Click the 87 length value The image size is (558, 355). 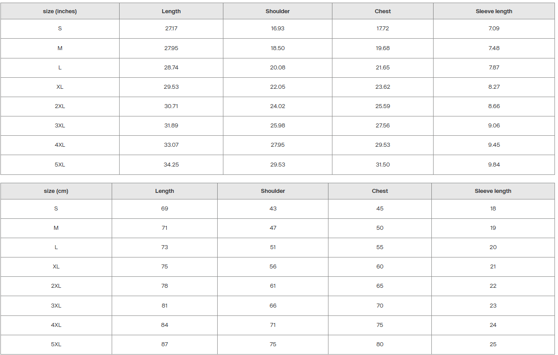(164, 344)
